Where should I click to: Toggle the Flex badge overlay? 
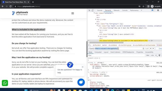tap(121, 24)
